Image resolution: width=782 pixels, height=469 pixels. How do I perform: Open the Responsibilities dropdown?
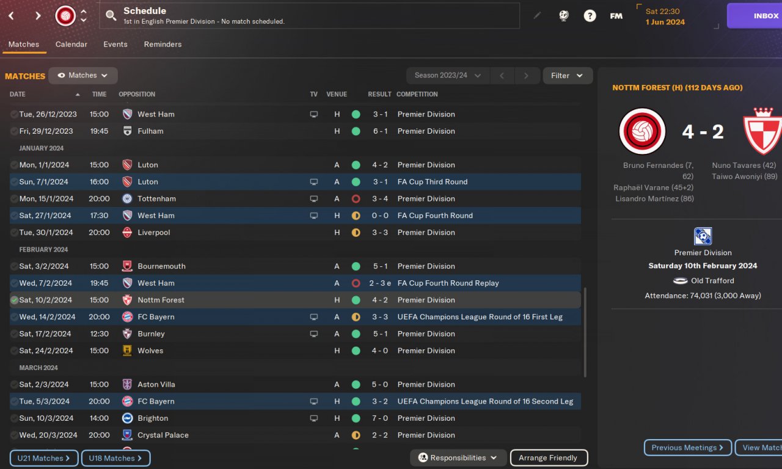[458, 458]
